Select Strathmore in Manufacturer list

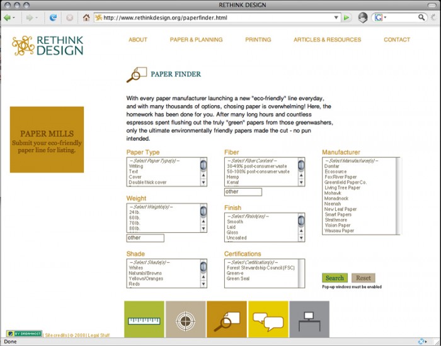336,220
